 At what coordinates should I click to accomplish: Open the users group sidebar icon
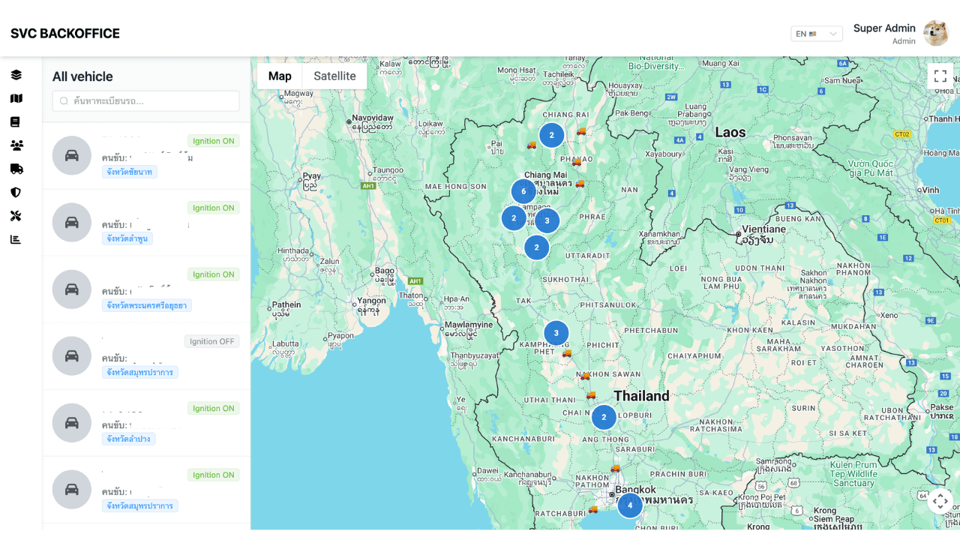tap(16, 145)
